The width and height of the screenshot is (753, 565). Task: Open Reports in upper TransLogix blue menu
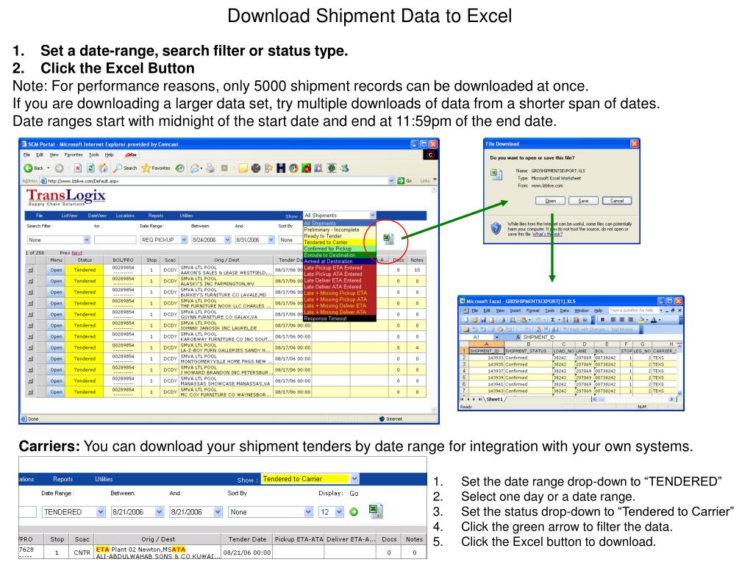point(156,216)
